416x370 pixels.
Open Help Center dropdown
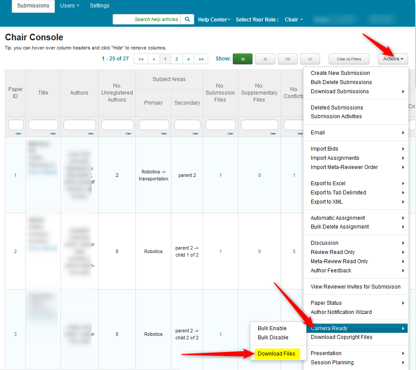(x=214, y=20)
